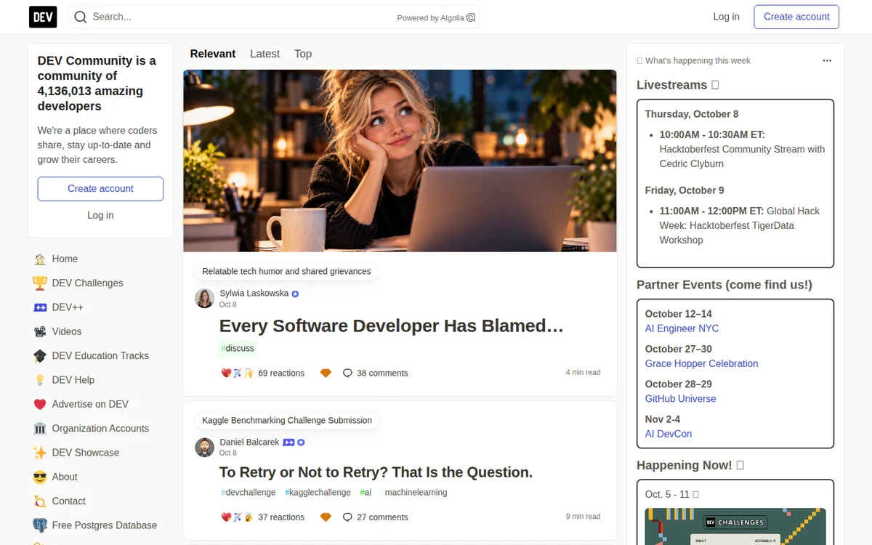Click the DEV Education Tracks graduation cap icon
This screenshot has height=545, width=872.
click(40, 355)
